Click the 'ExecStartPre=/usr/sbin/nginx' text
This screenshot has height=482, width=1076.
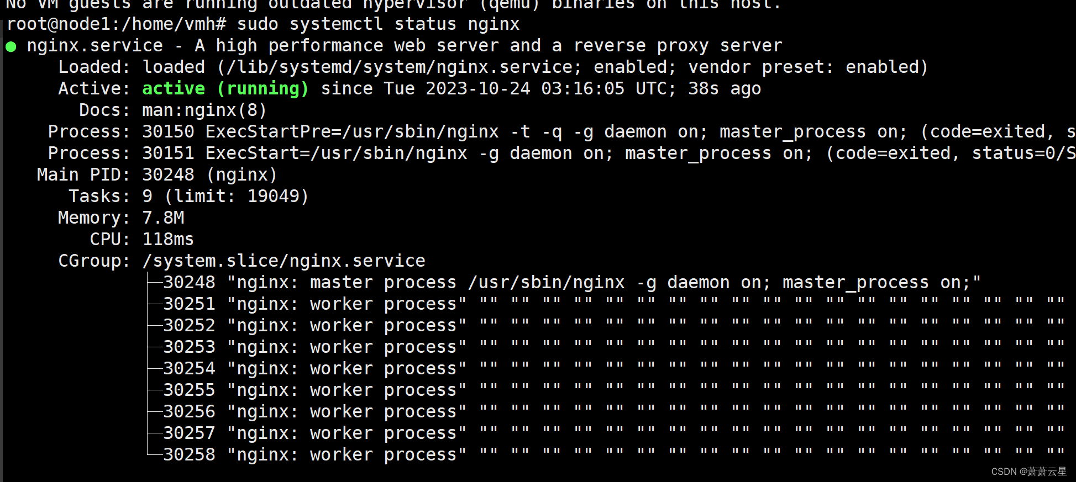[x=352, y=132]
